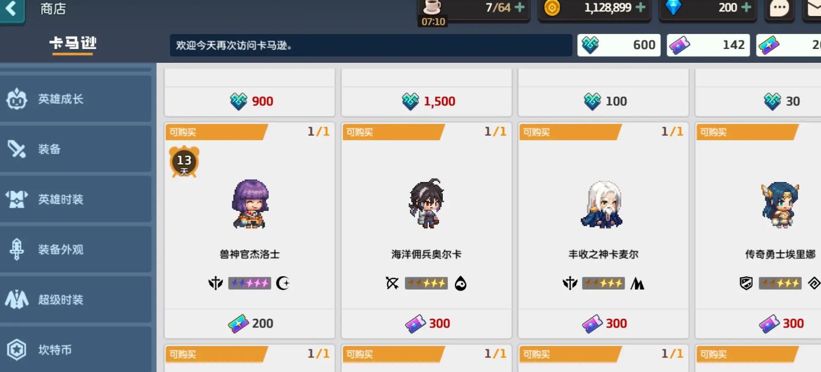Viewport: 821px width, 372px height.
Task: Buy 传奇勇士埃里娜 for 300 tickets
Action: (x=780, y=324)
